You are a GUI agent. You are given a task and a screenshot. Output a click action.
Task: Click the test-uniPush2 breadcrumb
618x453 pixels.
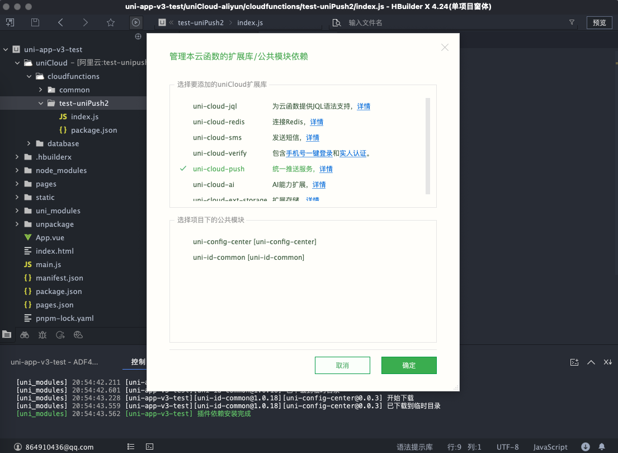pyautogui.click(x=201, y=22)
